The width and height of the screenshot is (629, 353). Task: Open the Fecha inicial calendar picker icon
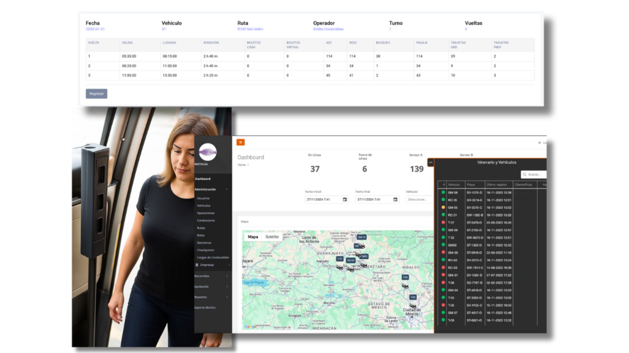click(345, 199)
